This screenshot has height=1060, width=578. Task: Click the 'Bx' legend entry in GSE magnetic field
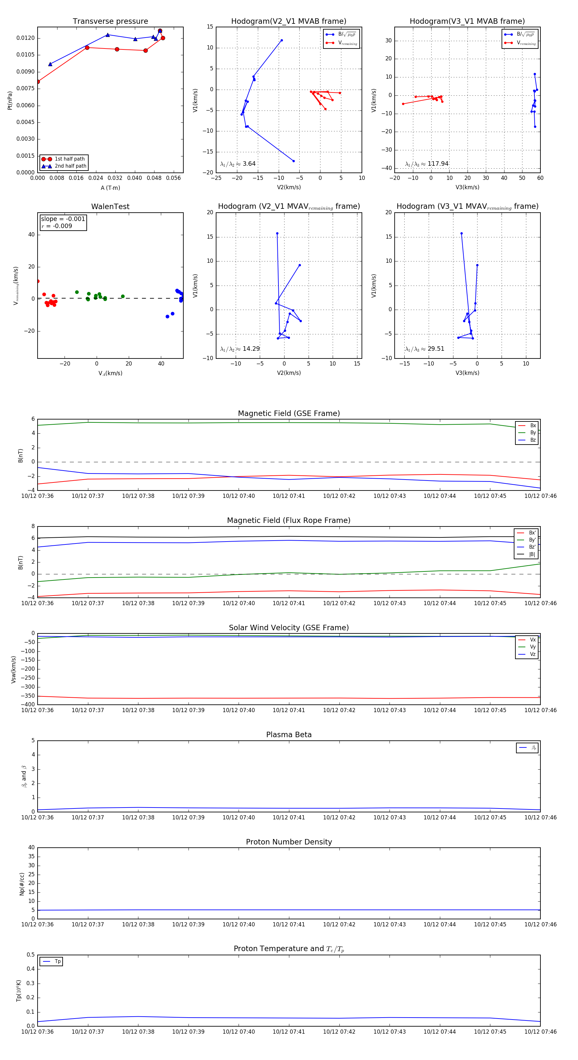[x=527, y=426]
